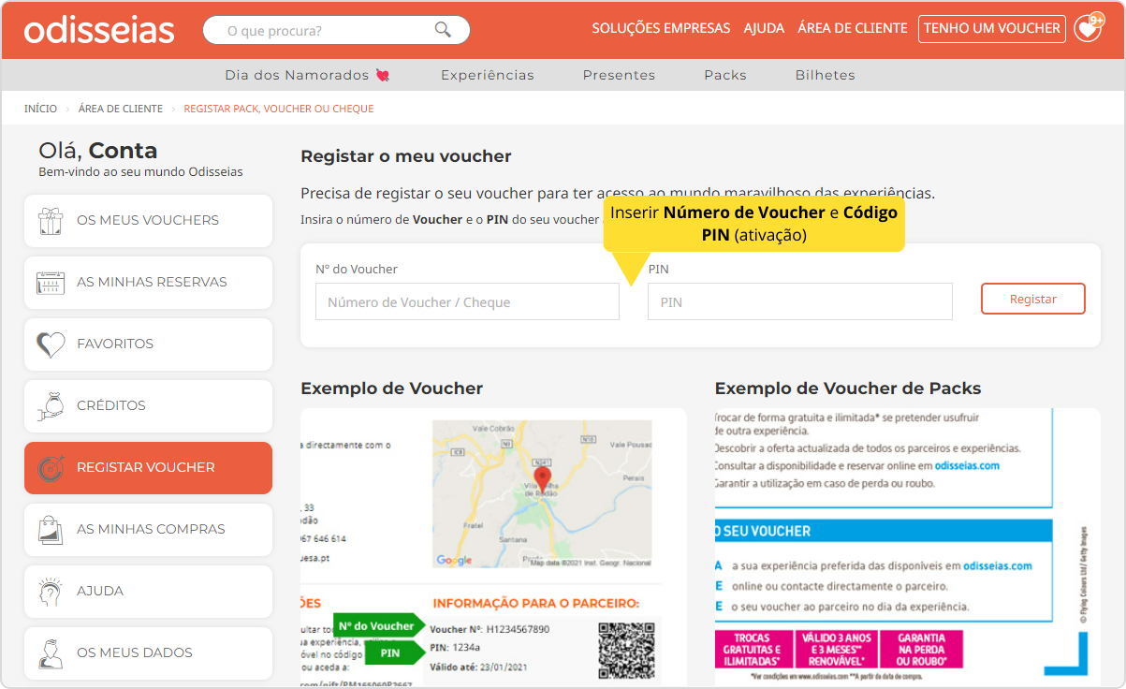Click REGISTAR PACK, VOUCHER OU CHEQUE breadcrumb
The height and width of the screenshot is (689, 1126).
279,109
